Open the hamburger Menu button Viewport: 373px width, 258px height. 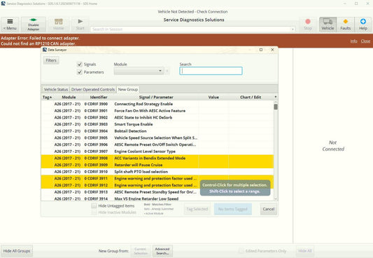[x=10, y=25]
